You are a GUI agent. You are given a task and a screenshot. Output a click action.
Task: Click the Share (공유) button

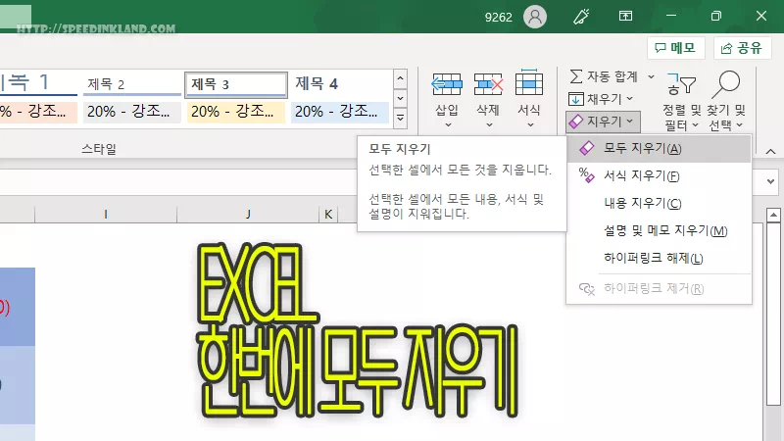[742, 47]
